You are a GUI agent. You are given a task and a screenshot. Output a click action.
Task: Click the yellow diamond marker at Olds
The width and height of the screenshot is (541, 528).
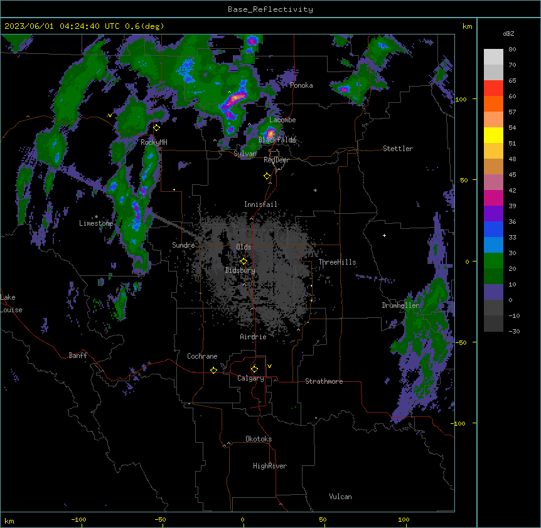244,261
